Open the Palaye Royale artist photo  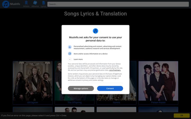[x=158, y=81]
